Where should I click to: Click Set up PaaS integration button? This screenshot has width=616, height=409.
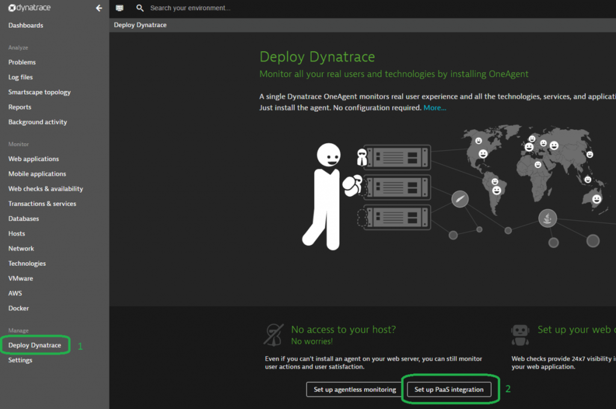pyautogui.click(x=449, y=389)
